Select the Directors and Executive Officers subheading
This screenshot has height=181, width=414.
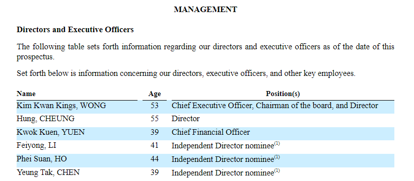(x=75, y=30)
